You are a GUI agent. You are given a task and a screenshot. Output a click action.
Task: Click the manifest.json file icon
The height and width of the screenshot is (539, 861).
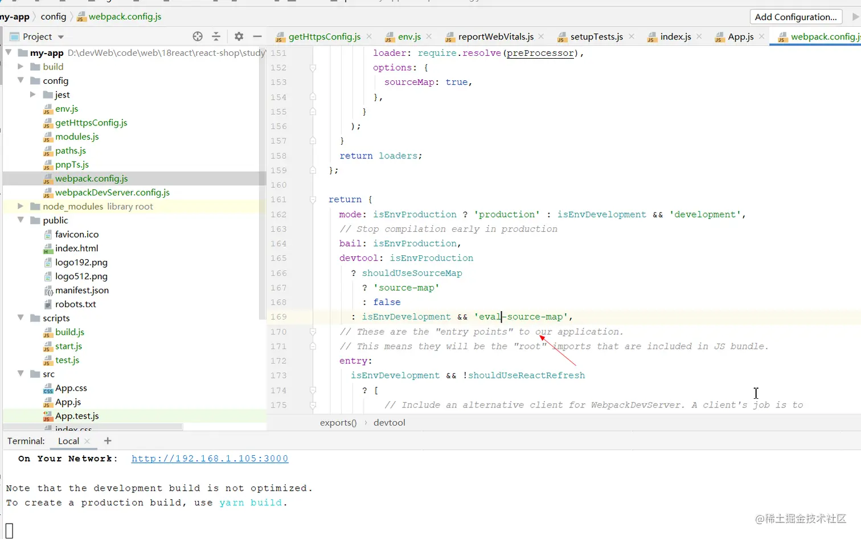[48, 291]
